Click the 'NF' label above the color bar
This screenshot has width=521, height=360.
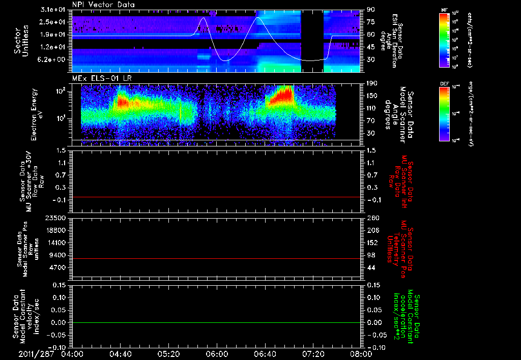point(444,10)
